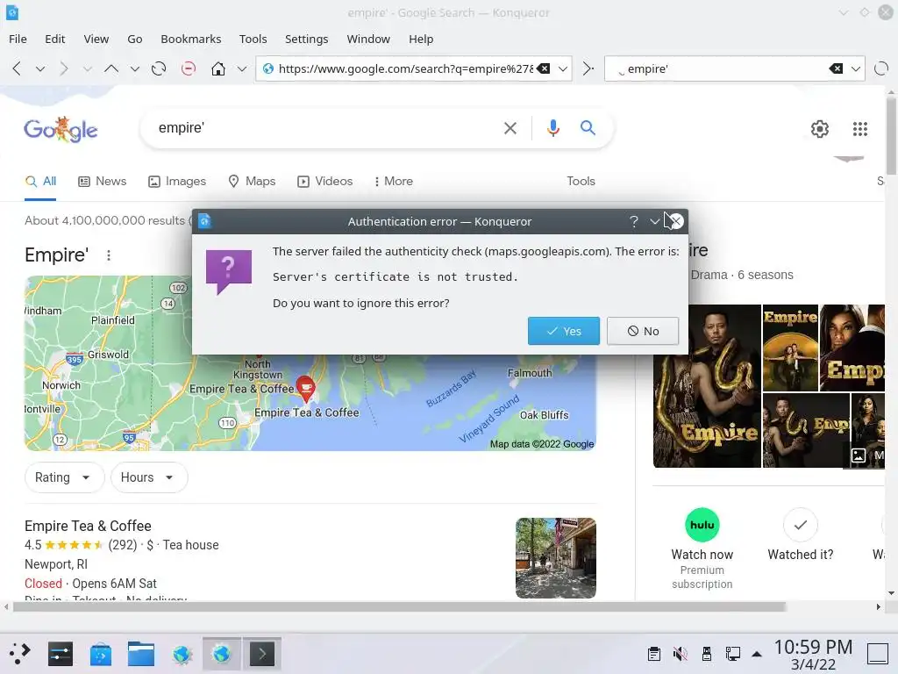The width and height of the screenshot is (898, 674).
Task: Expand the search bar engine dropdown
Action: (x=856, y=69)
